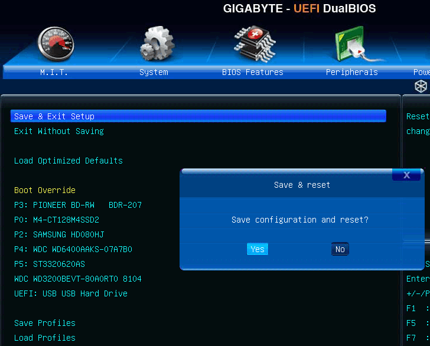Viewport: 430px width, 346px height.
Task: Select the Peripherals tab
Action: click(x=352, y=72)
